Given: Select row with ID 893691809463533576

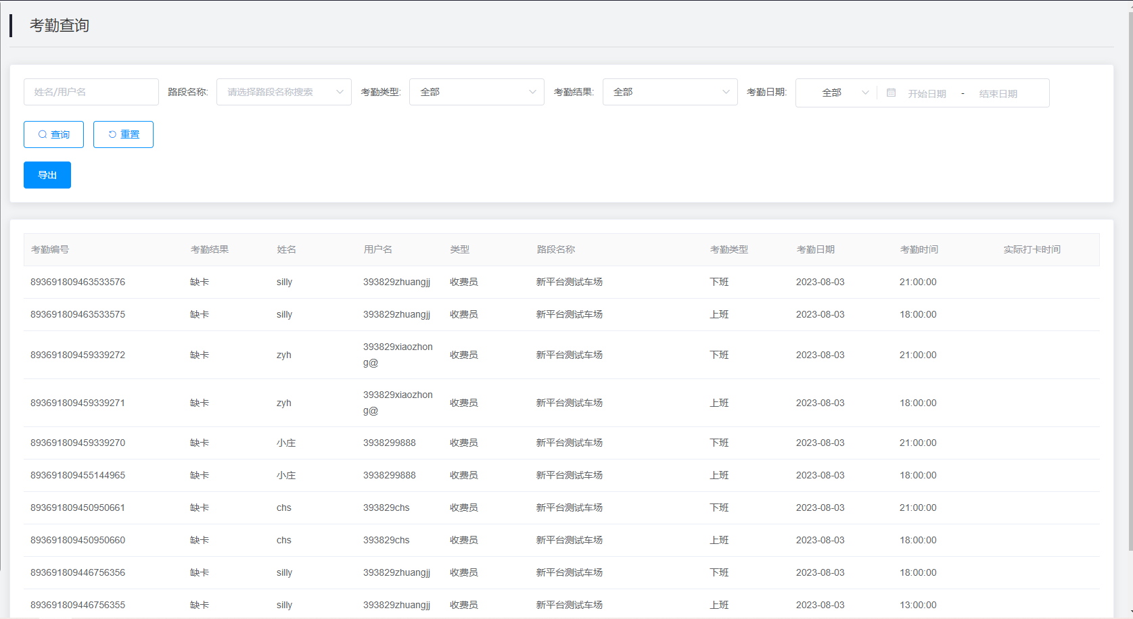Looking at the screenshot, I should tap(78, 282).
